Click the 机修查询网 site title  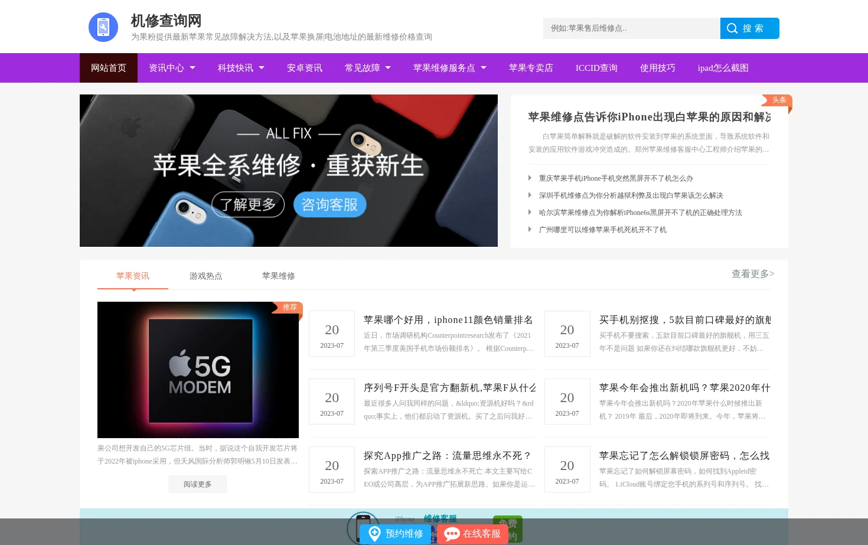(x=166, y=21)
